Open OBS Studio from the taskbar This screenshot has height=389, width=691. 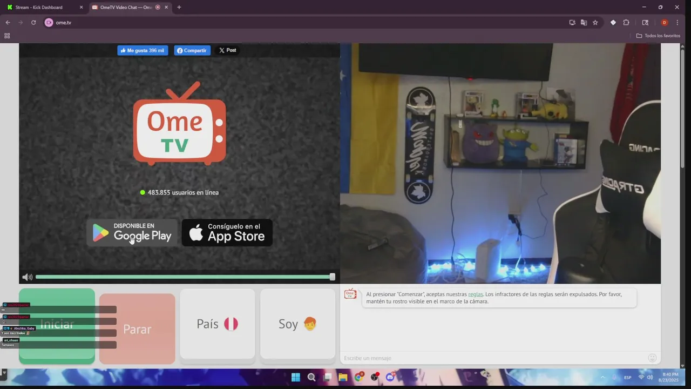pos(375,377)
